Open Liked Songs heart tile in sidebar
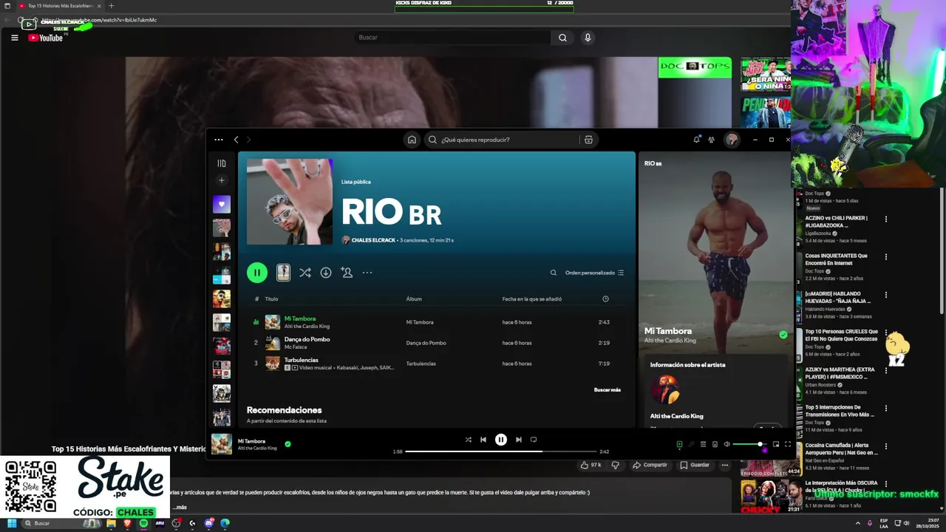 point(222,204)
